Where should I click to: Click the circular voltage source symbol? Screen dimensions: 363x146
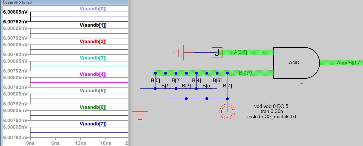pos(227,112)
